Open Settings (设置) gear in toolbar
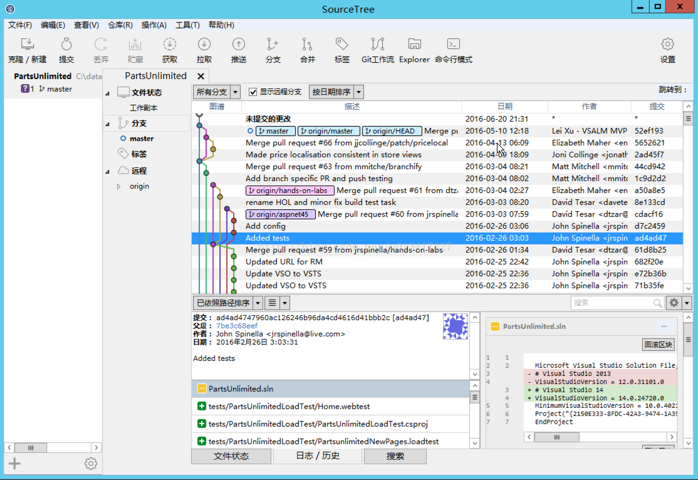Screen dimensions: 698x480 click(x=667, y=50)
